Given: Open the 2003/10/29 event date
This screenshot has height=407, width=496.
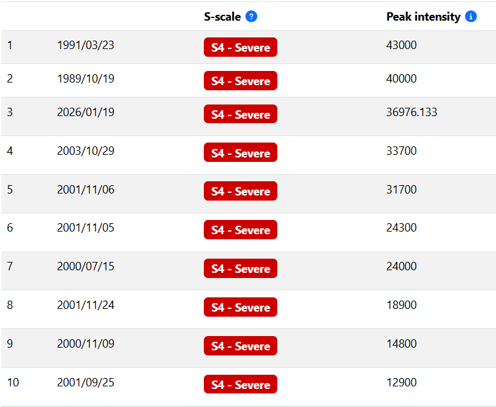Looking at the screenshot, I should 86,151.
